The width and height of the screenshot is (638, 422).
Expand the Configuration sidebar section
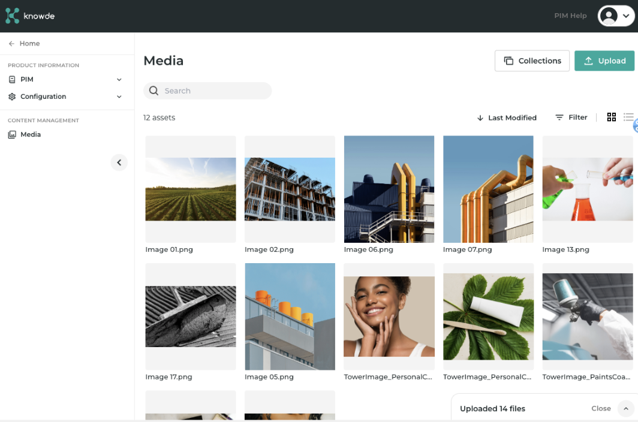pos(119,97)
